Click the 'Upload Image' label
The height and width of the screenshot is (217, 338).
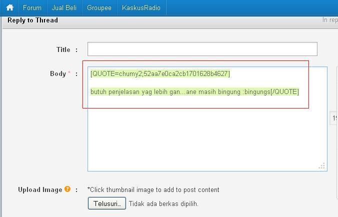[40, 189]
